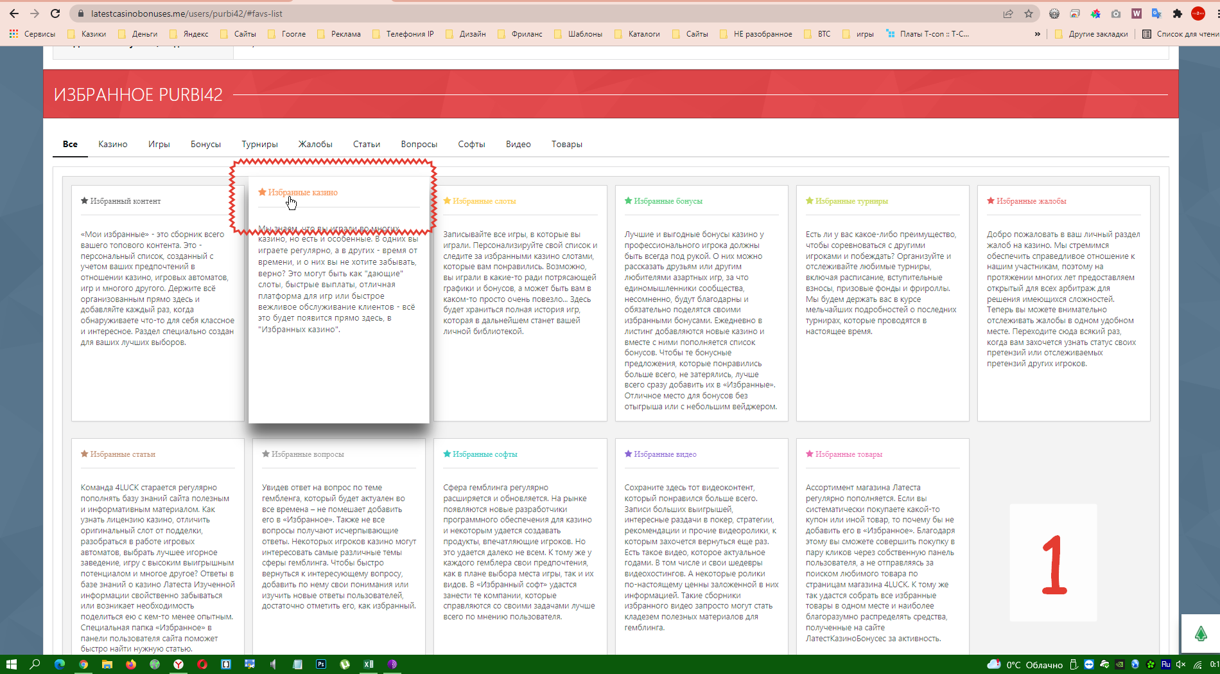Viewport: 1220px width, 674px height.
Task: Open the browser Extensions puzzle icon
Action: (1177, 13)
